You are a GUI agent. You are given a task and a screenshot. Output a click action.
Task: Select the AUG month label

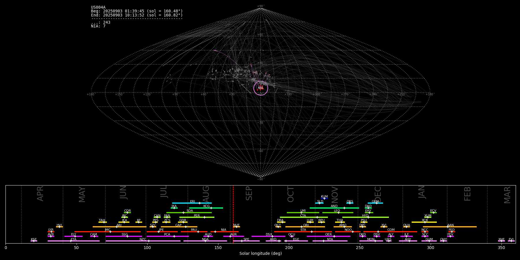pos(206,194)
